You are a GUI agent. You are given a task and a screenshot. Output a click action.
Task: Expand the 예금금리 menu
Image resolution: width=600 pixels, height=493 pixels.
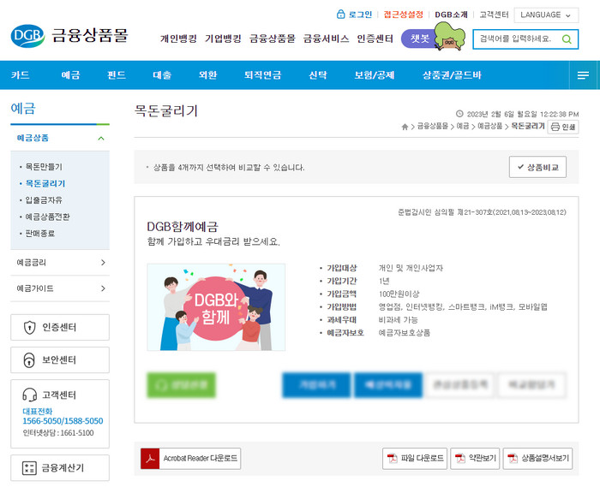(x=60, y=263)
